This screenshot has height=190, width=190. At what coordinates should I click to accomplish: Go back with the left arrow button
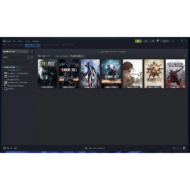point(4,45)
